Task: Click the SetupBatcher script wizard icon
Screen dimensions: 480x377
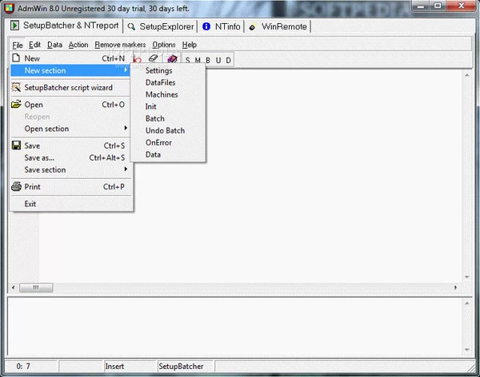Action: [x=16, y=87]
